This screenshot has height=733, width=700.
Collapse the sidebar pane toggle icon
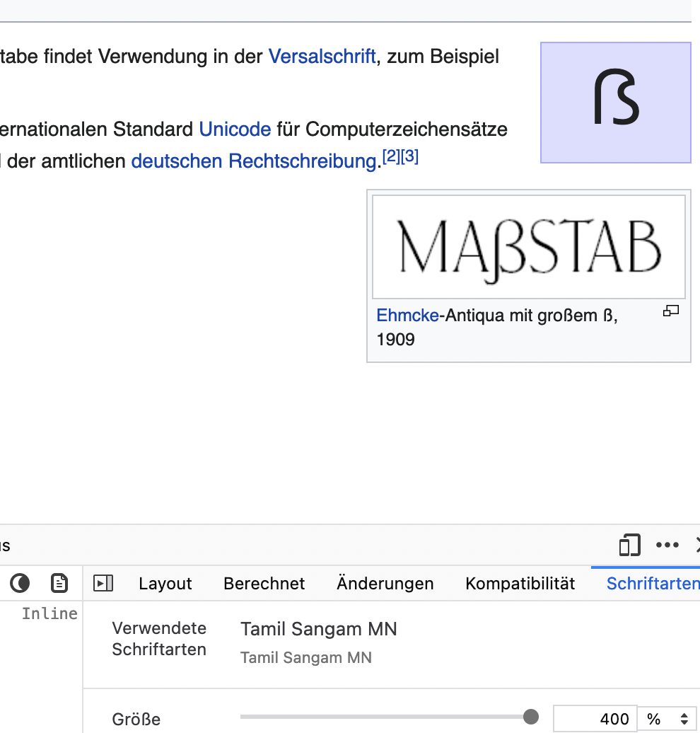click(104, 583)
